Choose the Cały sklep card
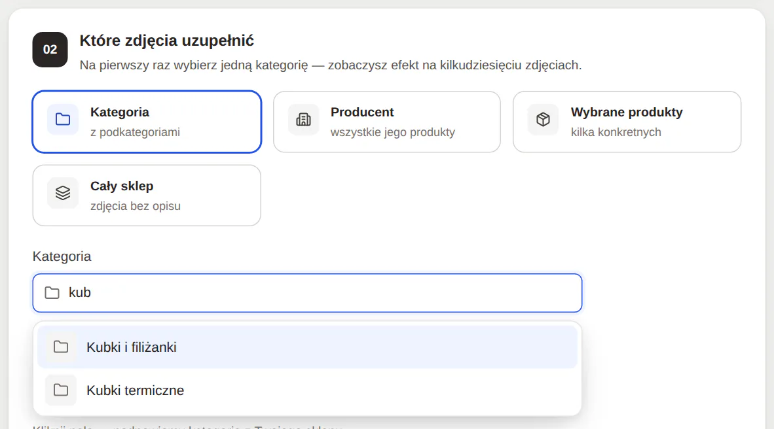Image resolution: width=774 pixels, height=429 pixels. (x=147, y=196)
